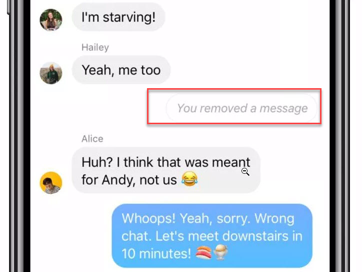The width and height of the screenshot is (362, 272).
Task: Click the word "Whoops!" in the blue bubble
Action: coord(148,218)
